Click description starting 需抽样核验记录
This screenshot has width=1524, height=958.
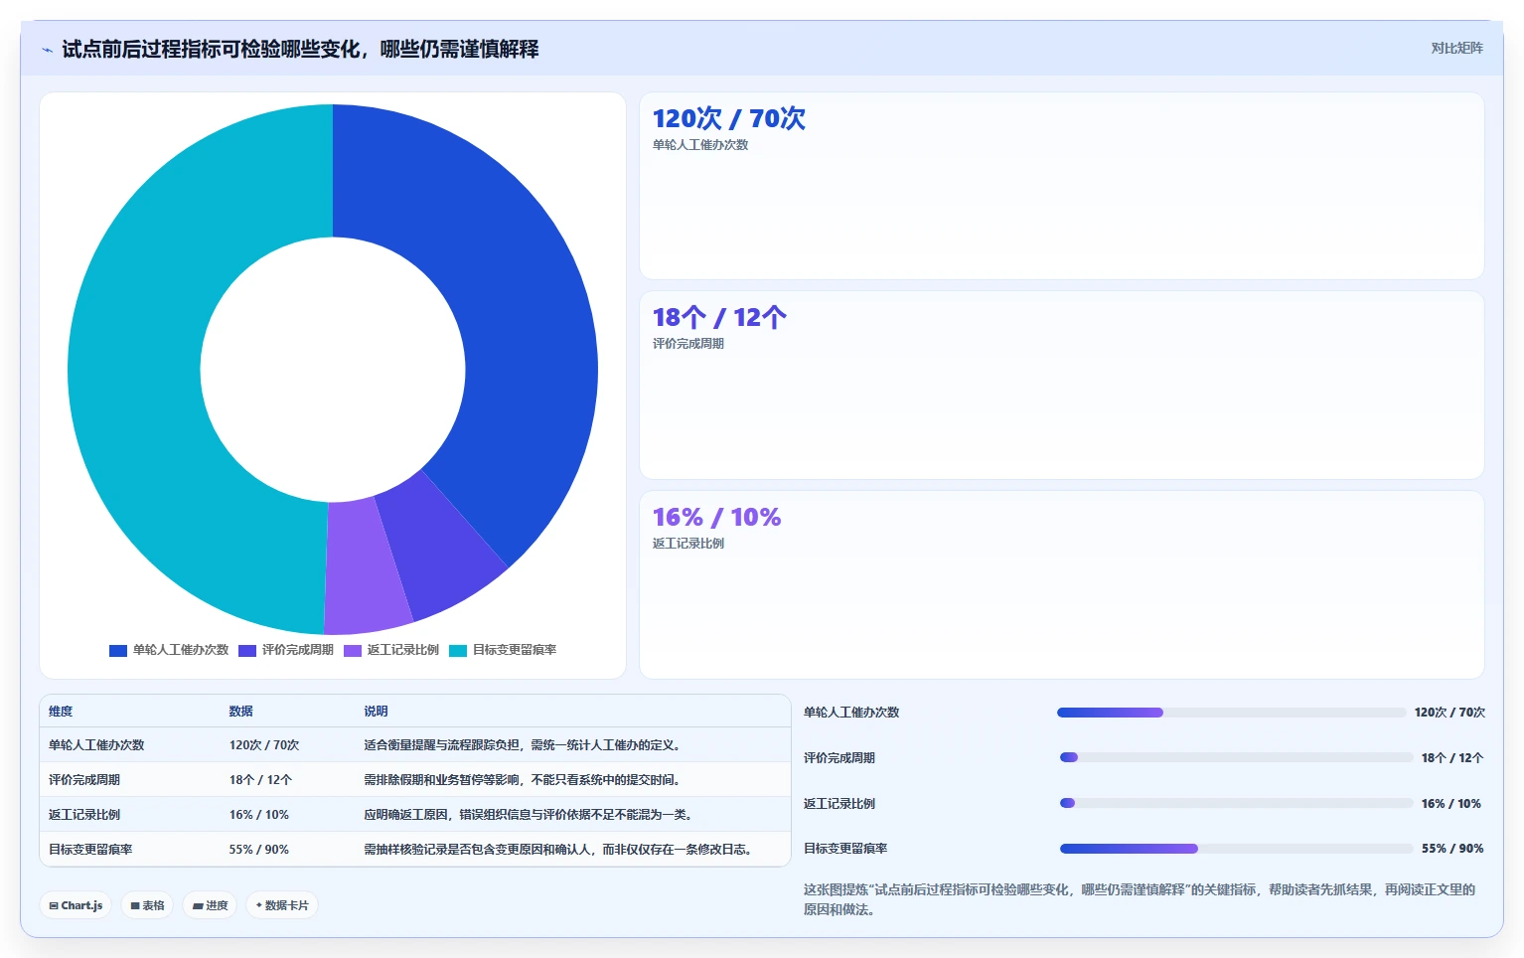(557, 850)
